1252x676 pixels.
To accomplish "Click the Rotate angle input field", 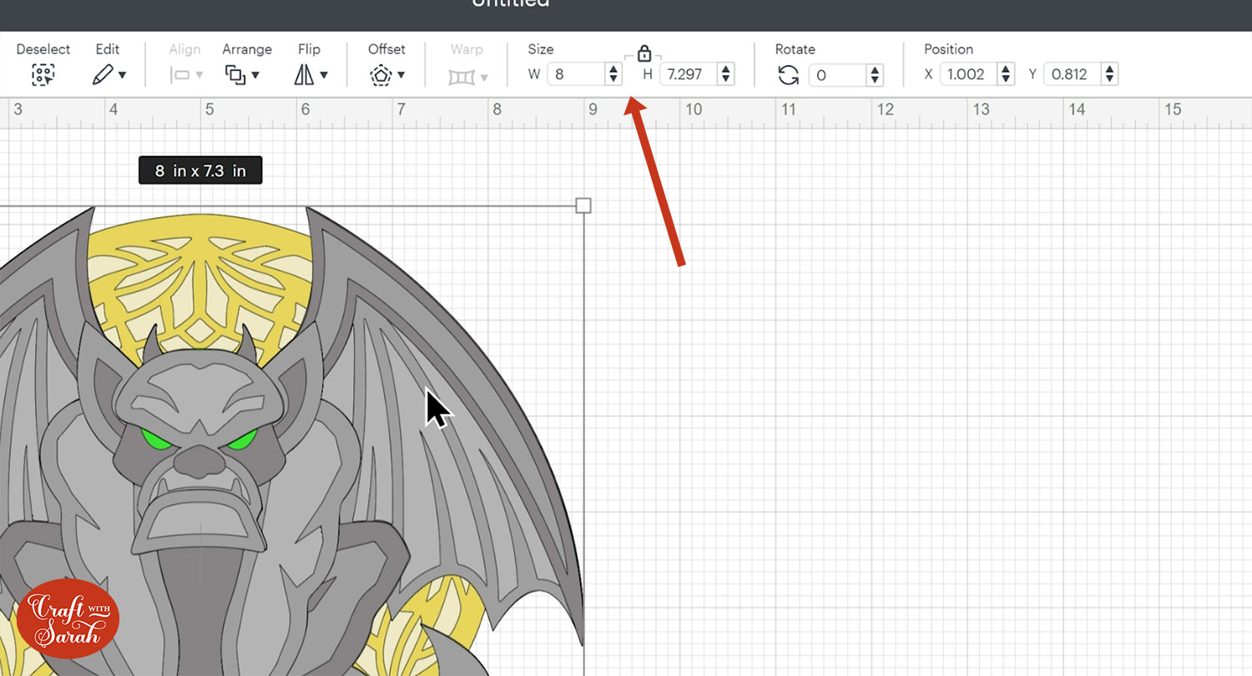I will [x=837, y=75].
